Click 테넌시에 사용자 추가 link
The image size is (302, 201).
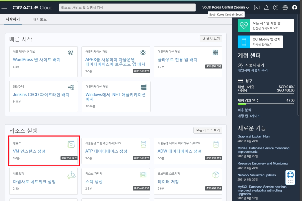[253, 70]
